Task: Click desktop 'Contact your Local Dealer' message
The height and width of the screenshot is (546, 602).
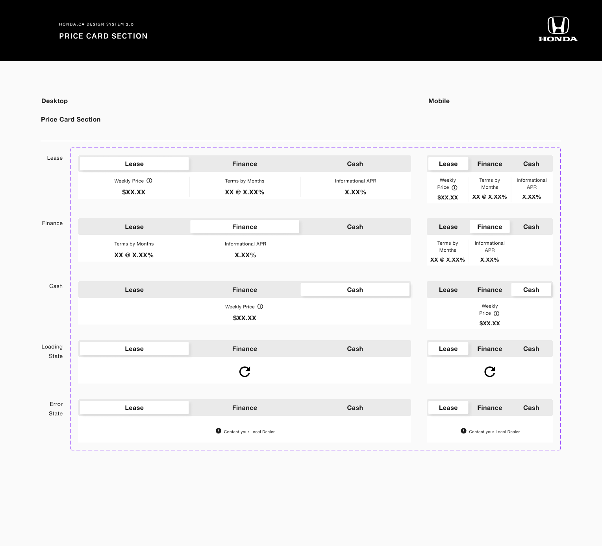Action: click(249, 432)
